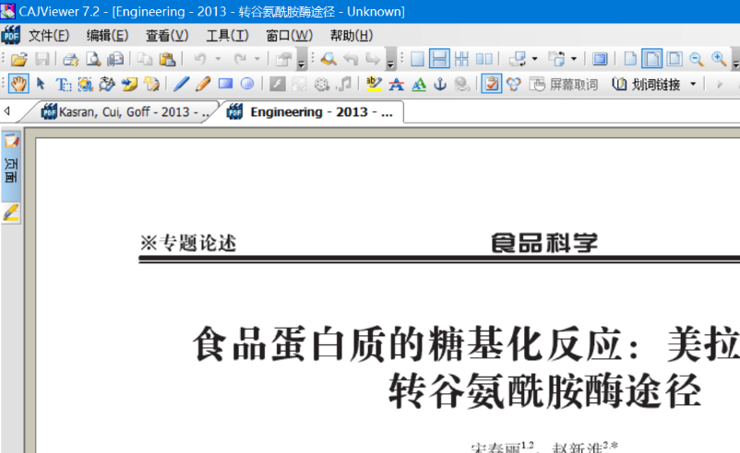Select the image snapshot selection tool

(x=86, y=85)
